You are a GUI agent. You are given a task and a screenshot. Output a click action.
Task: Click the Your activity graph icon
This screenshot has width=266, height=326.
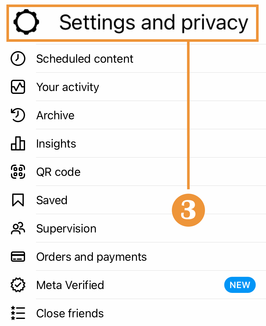18,87
